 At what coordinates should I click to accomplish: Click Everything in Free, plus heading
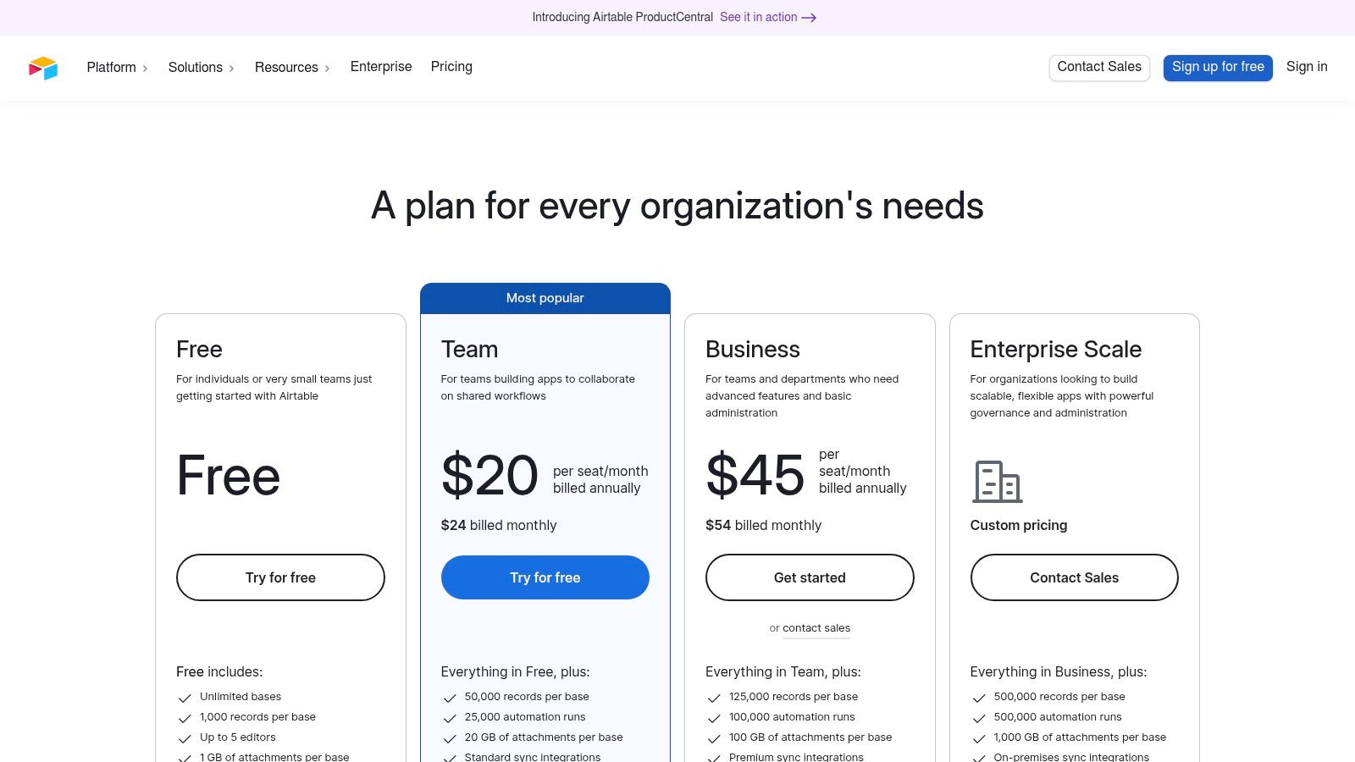515,671
